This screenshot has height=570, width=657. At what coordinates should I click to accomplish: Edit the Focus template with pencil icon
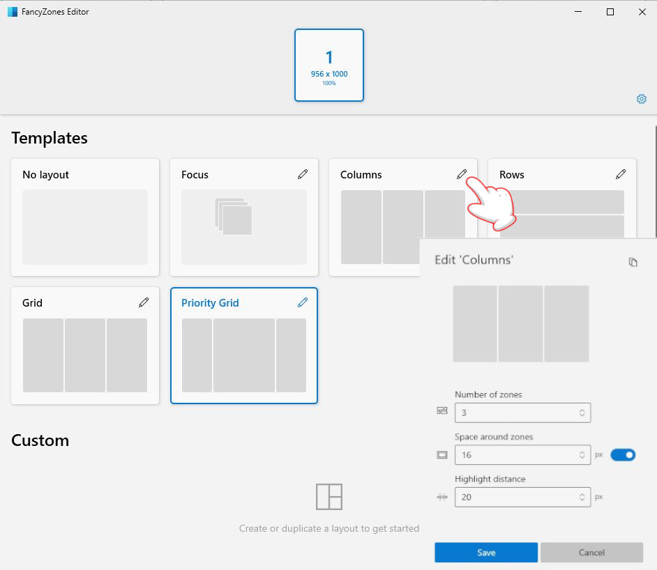pyautogui.click(x=302, y=174)
